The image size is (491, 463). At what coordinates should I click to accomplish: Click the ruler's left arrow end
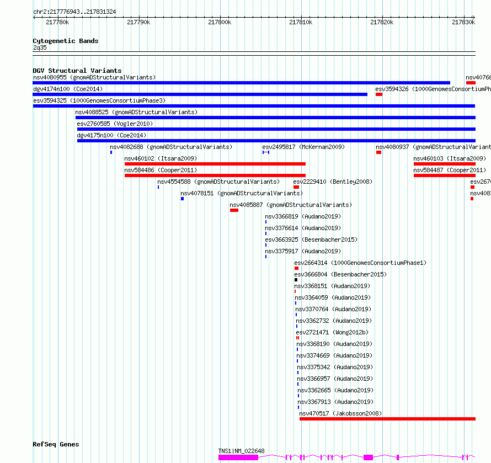[x=34, y=18]
